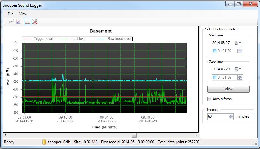Click the Timespan group label

pyautogui.click(x=212, y=110)
